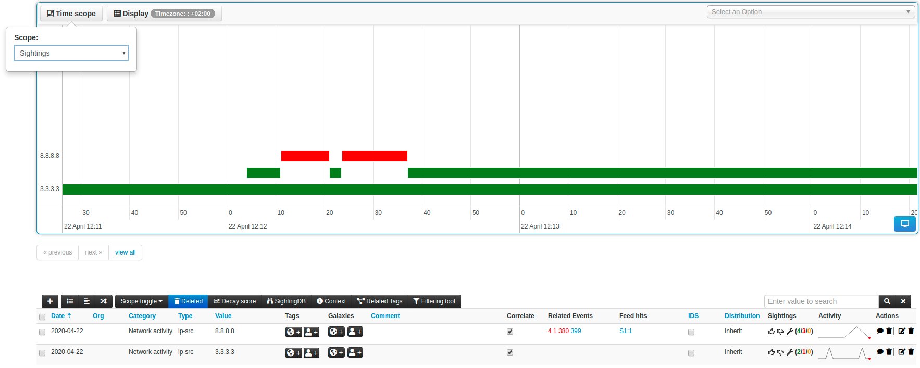The width and height of the screenshot is (920, 368).
Task: Click the red 8.8.8.8 timeline bar
Action: (x=305, y=156)
